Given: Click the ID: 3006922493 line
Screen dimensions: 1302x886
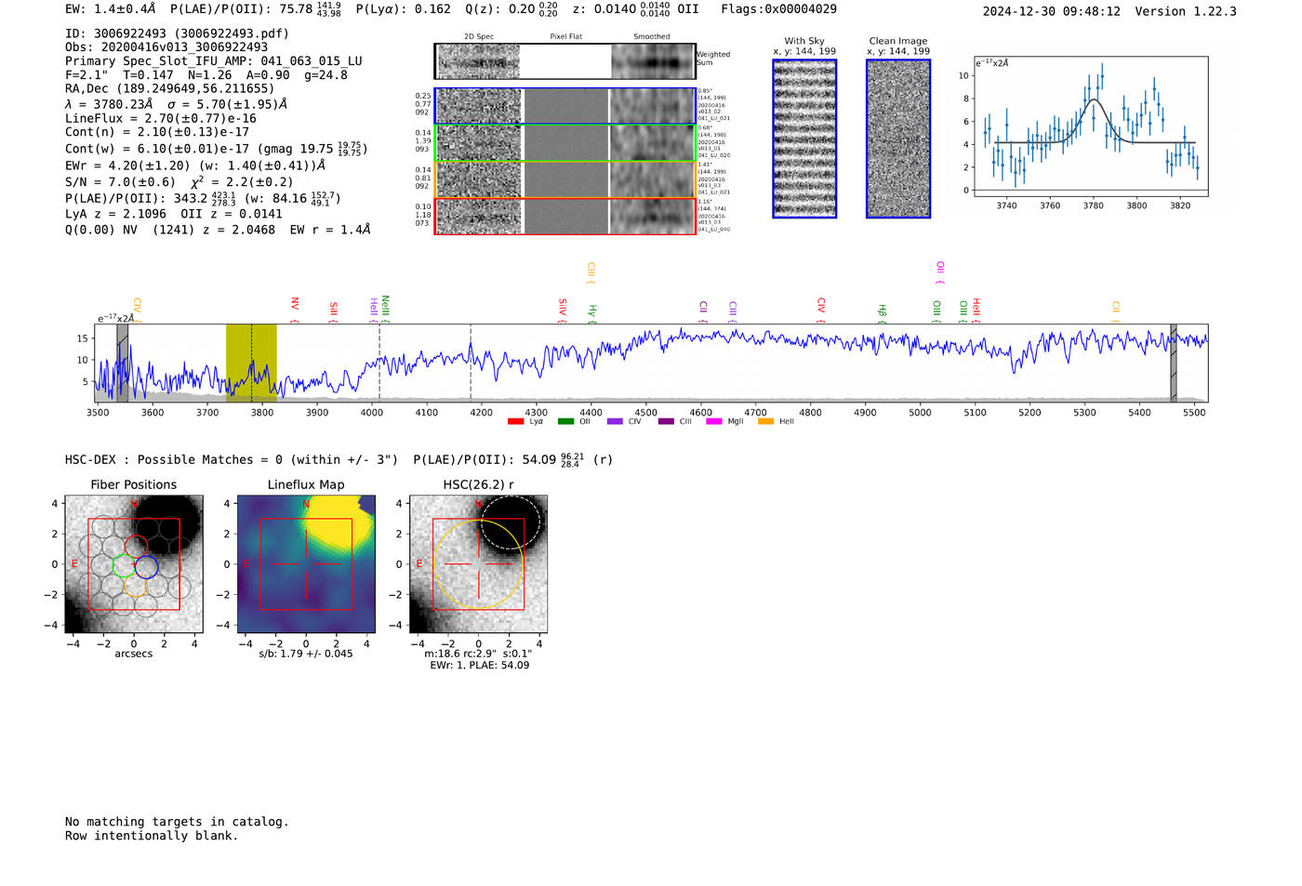Looking at the screenshot, I should (x=177, y=33).
